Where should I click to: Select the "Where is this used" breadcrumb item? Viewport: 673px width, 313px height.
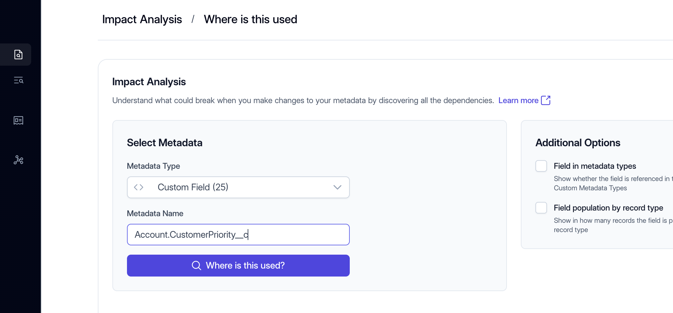pyautogui.click(x=250, y=20)
